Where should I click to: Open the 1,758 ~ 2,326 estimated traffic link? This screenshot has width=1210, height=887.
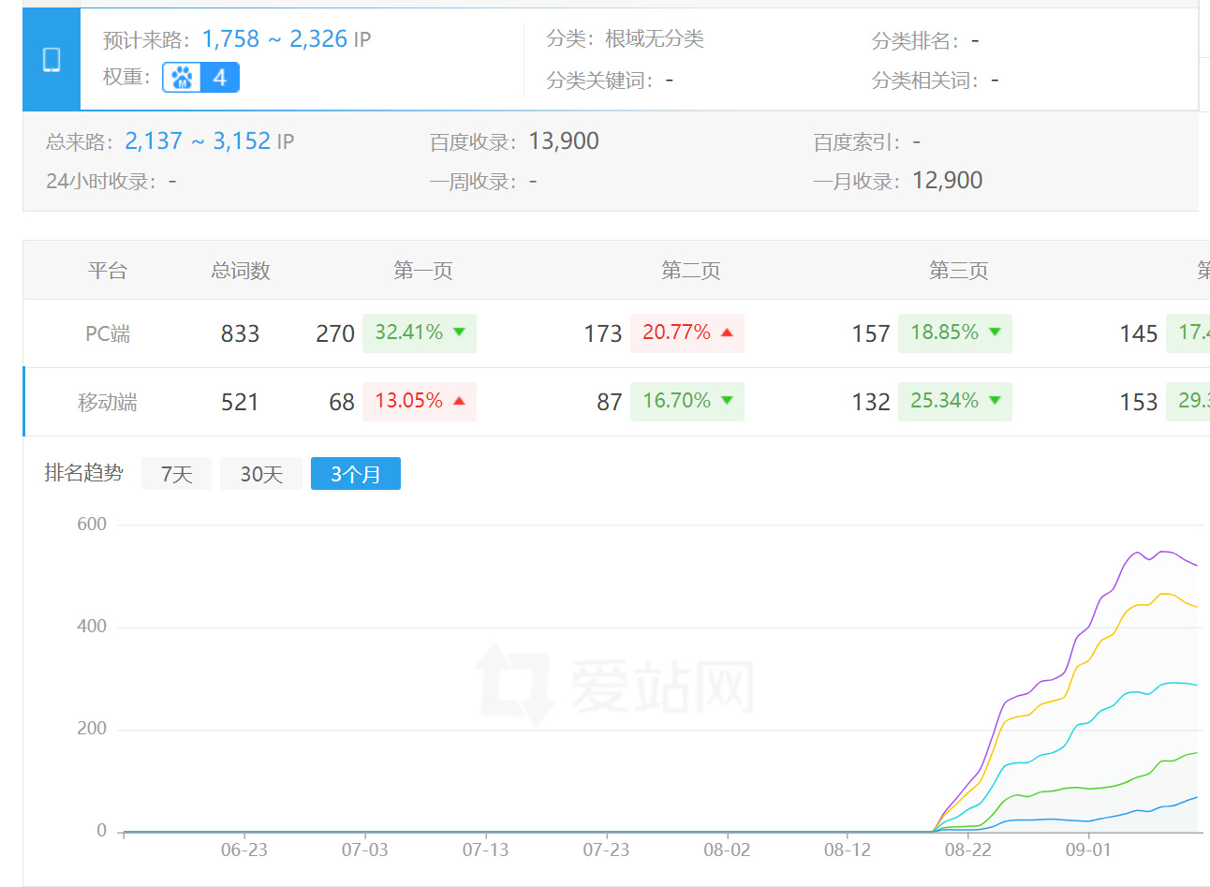pos(274,39)
